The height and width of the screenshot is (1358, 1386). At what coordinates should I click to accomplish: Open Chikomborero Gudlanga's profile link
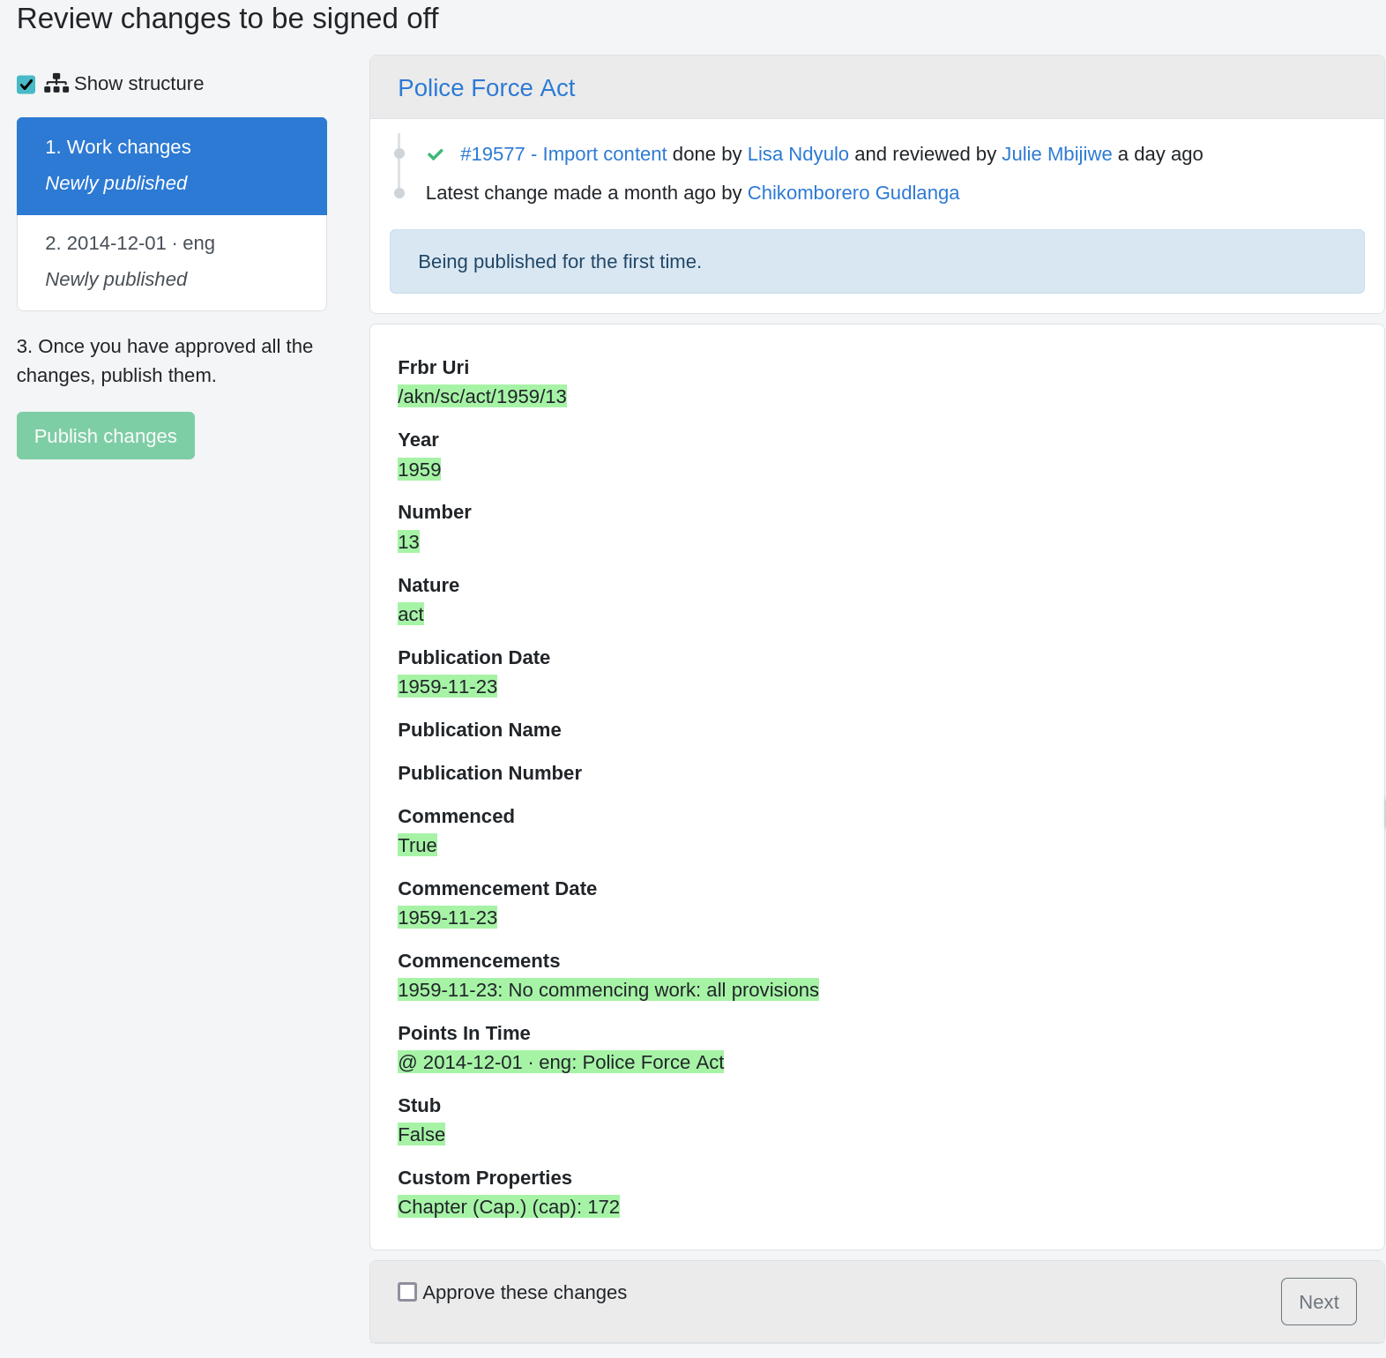click(853, 193)
